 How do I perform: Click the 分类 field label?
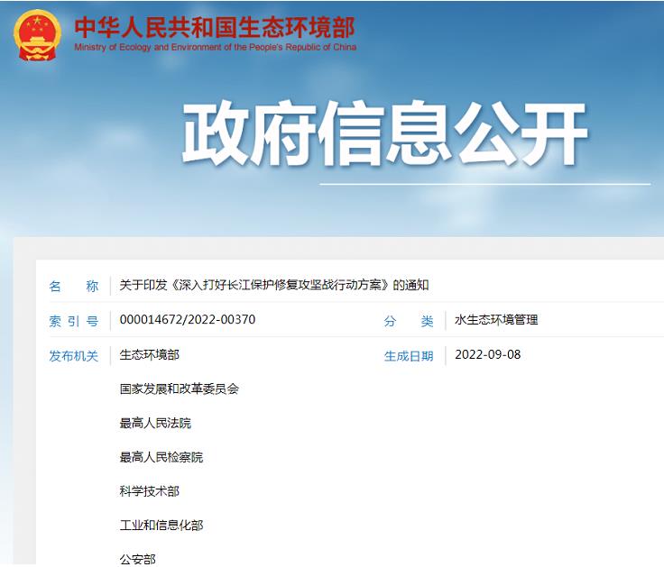click(408, 321)
